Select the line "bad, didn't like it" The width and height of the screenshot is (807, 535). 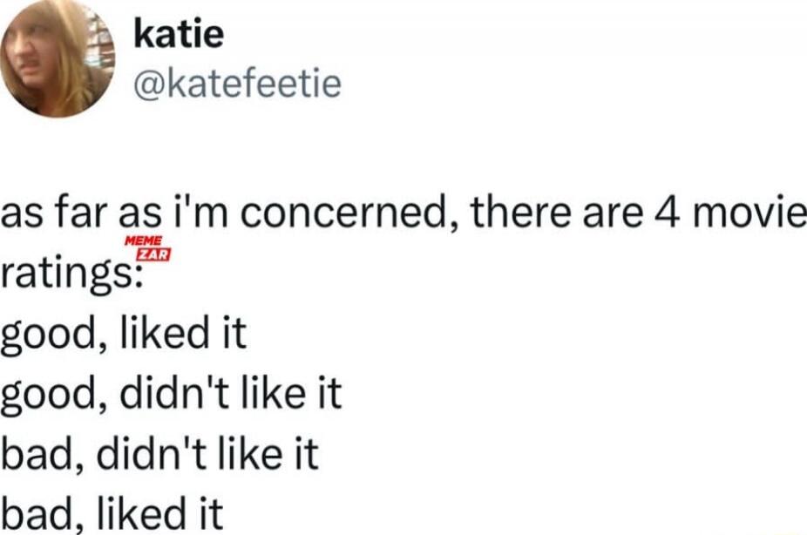[159, 454]
